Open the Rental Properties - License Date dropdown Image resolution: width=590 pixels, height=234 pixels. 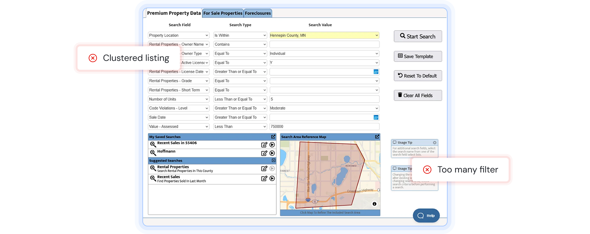tap(178, 72)
